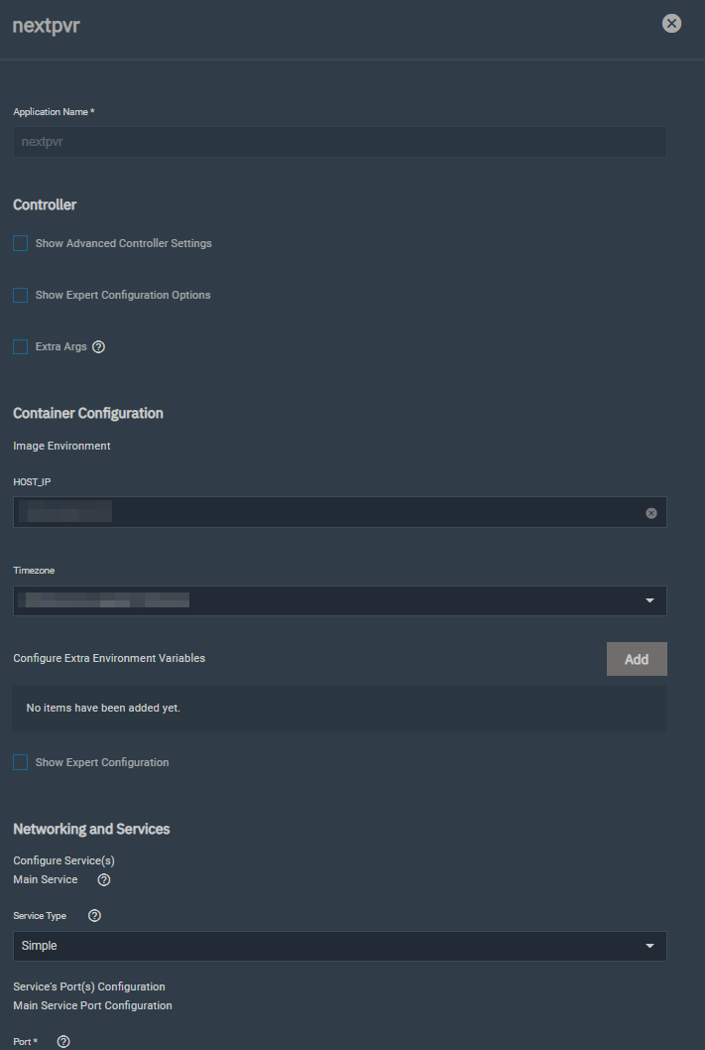The width and height of the screenshot is (705, 1050).
Task: Tick Show Expert Configuration Options checkbox
Action: 21,296
